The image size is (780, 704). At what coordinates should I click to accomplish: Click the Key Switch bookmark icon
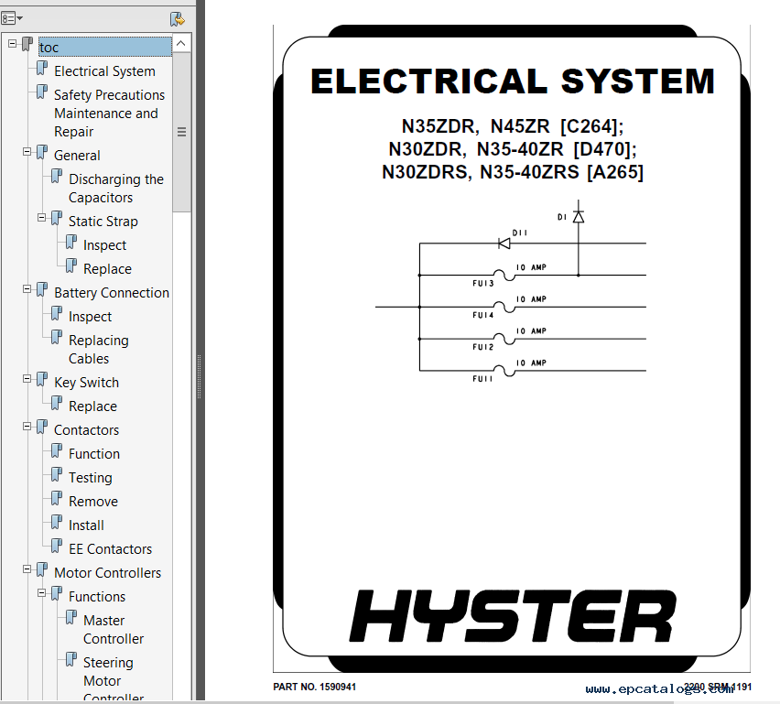coord(42,379)
